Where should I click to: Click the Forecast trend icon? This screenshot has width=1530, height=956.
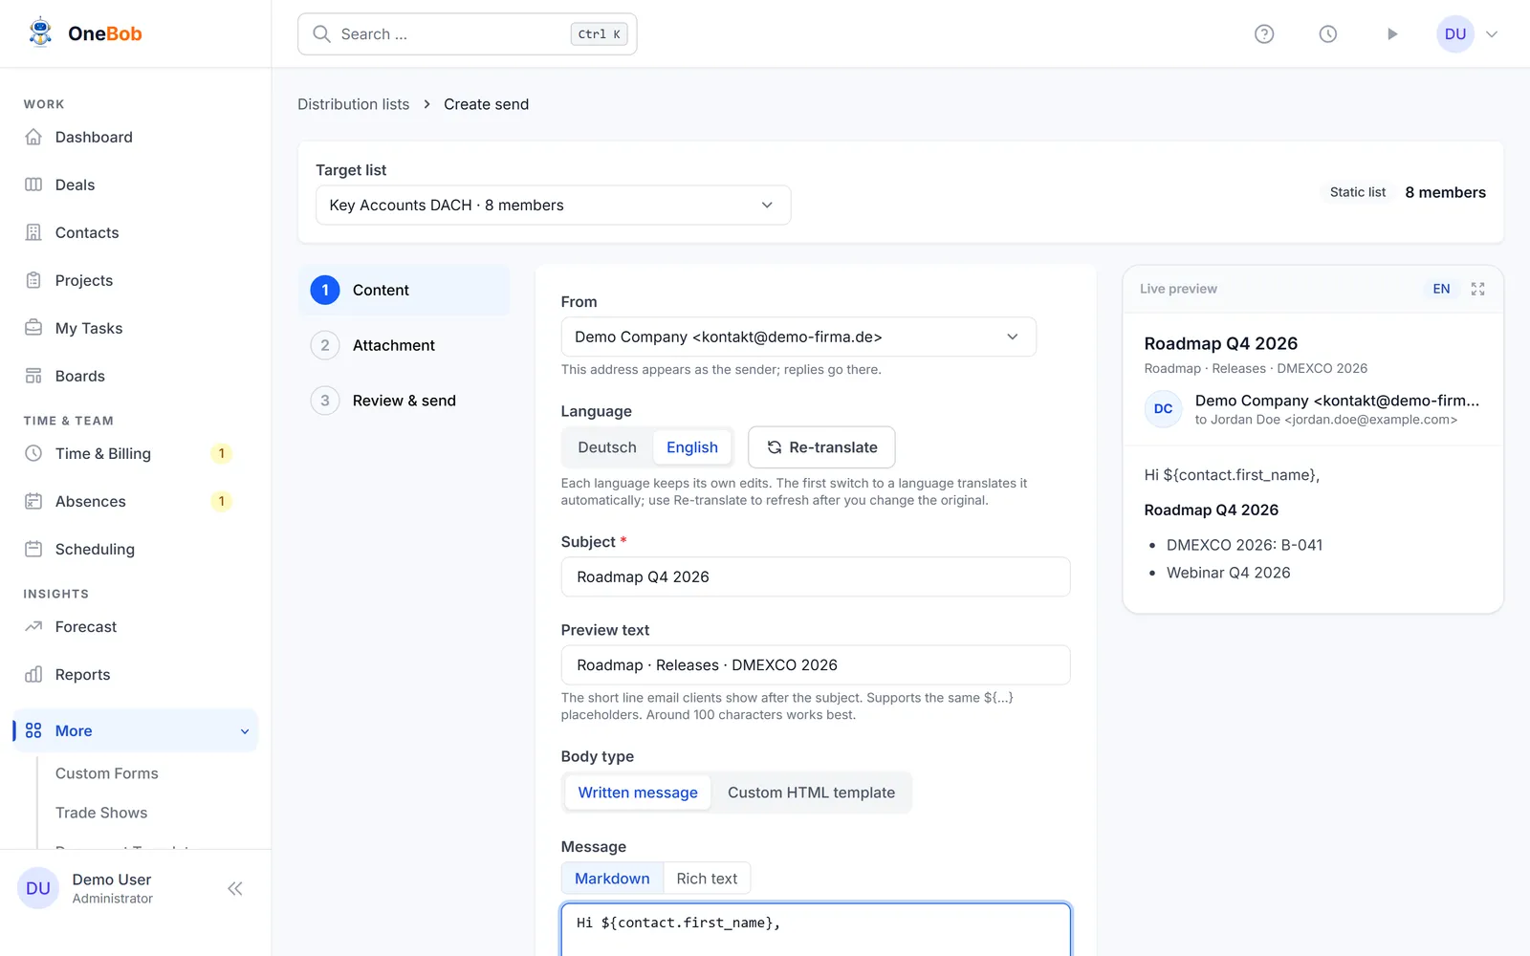click(x=33, y=626)
